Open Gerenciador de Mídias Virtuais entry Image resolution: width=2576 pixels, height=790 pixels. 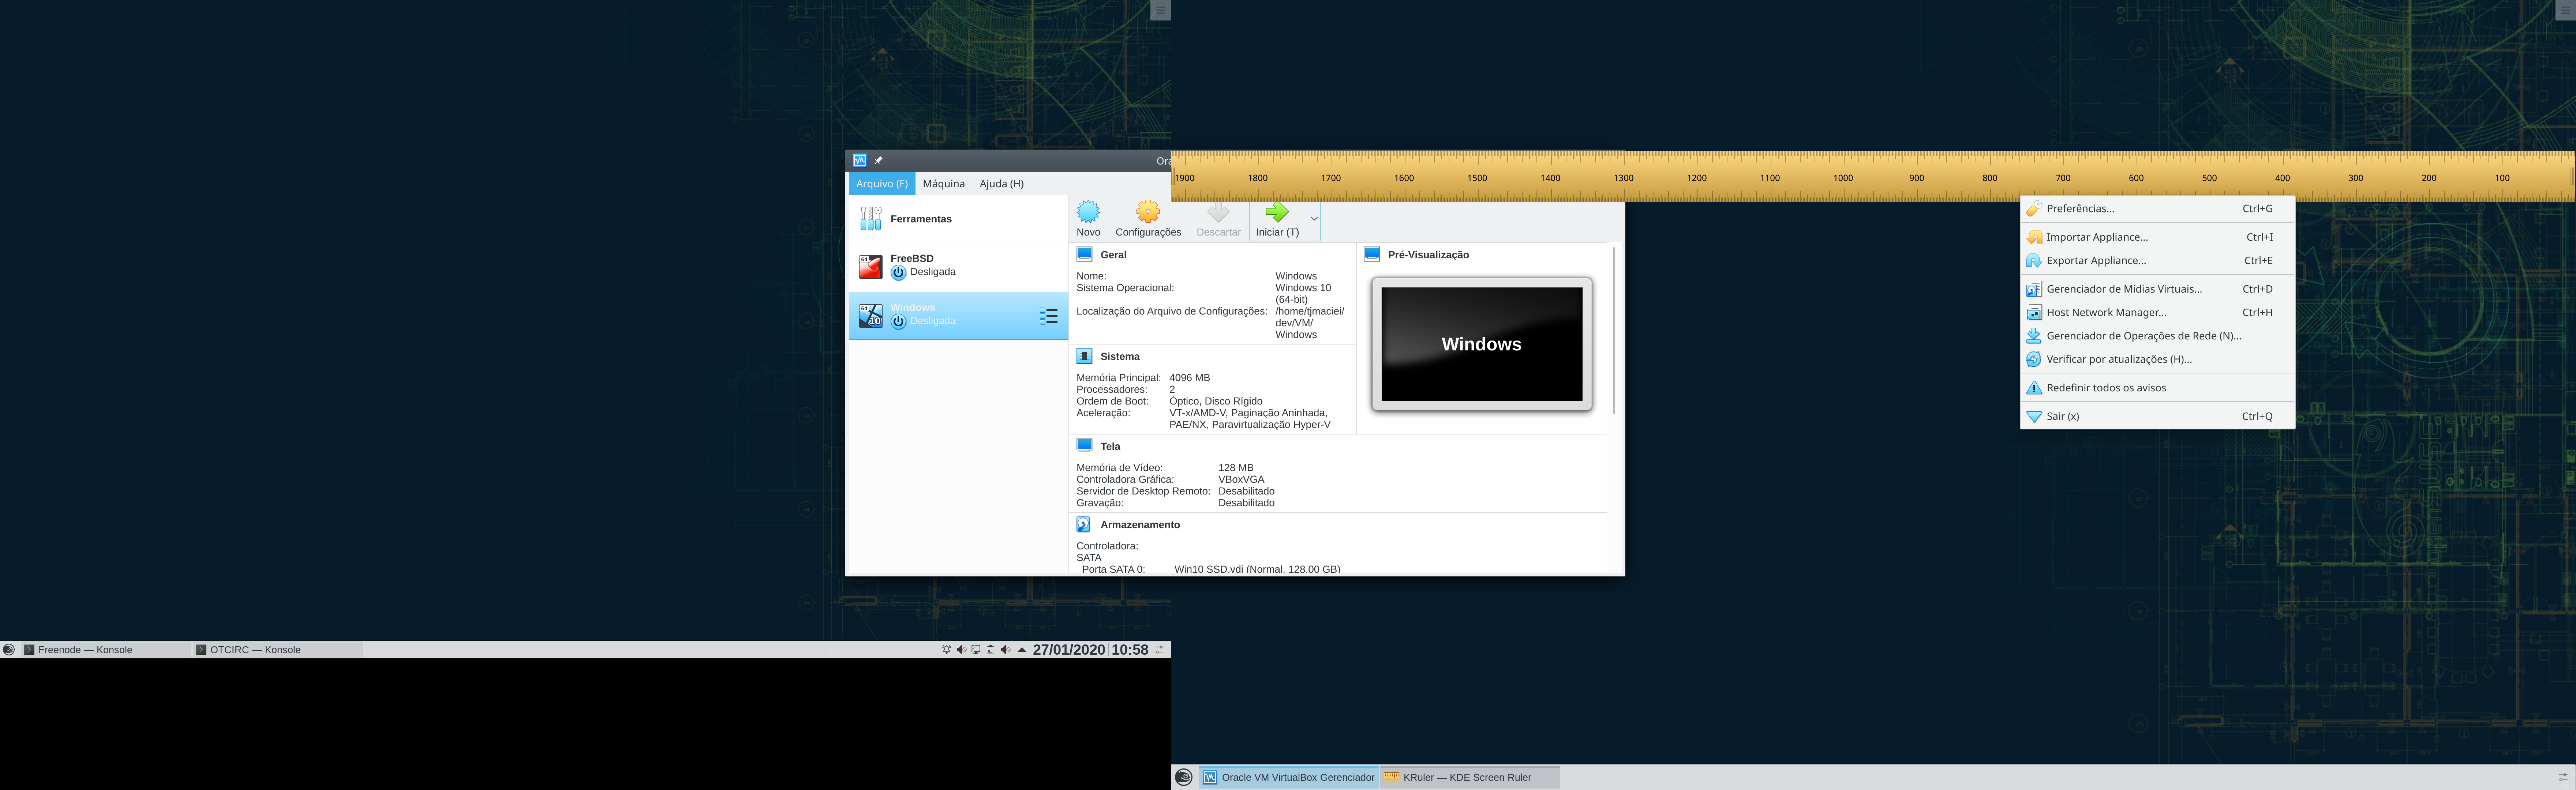[2123, 289]
